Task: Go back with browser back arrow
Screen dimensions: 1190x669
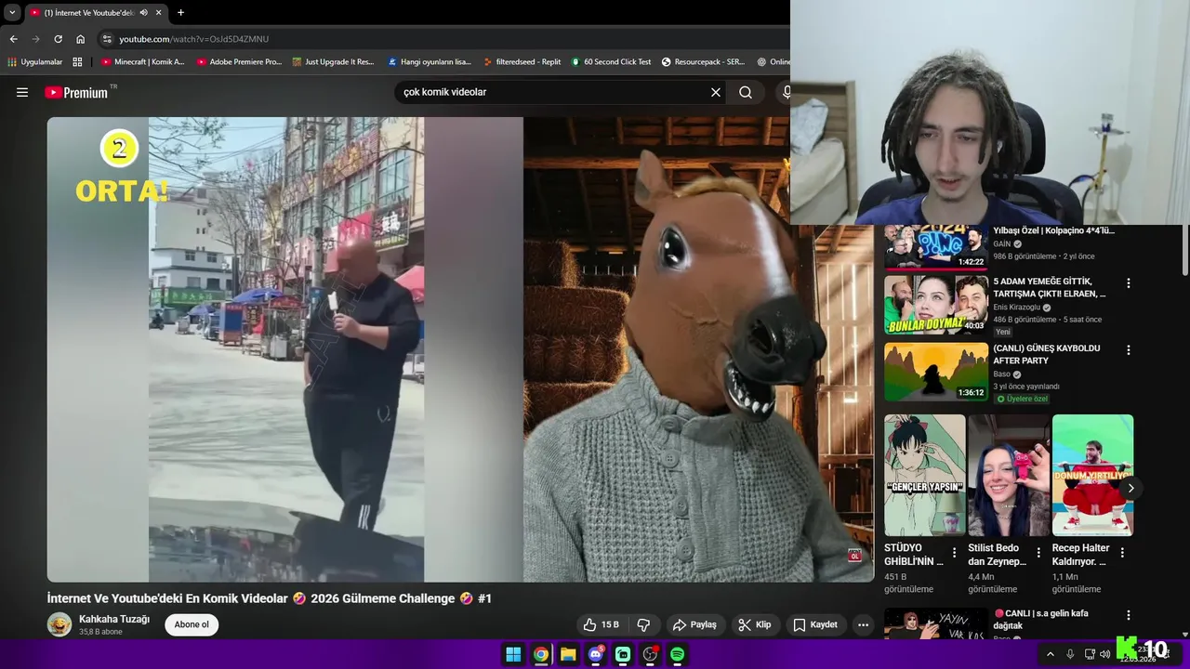Action: pos(13,39)
